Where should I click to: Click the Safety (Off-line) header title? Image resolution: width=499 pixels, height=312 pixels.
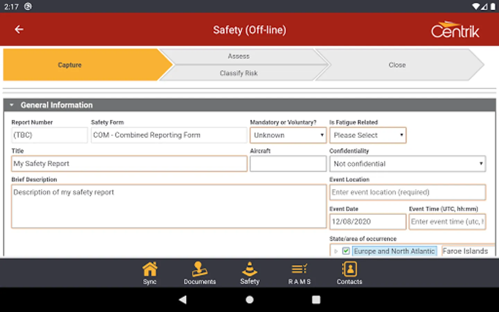[x=249, y=30]
